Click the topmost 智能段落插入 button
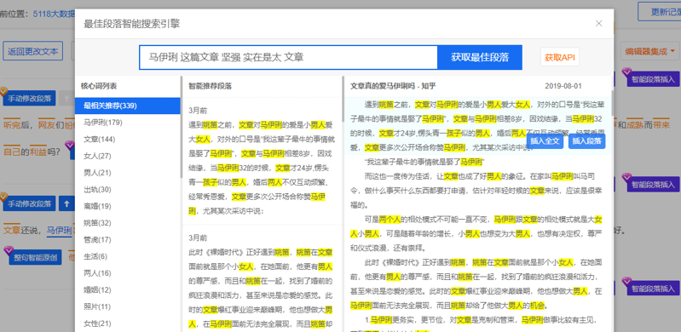Image resolution: width=681 pixels, height=332 pixels. tap(653, 79)
